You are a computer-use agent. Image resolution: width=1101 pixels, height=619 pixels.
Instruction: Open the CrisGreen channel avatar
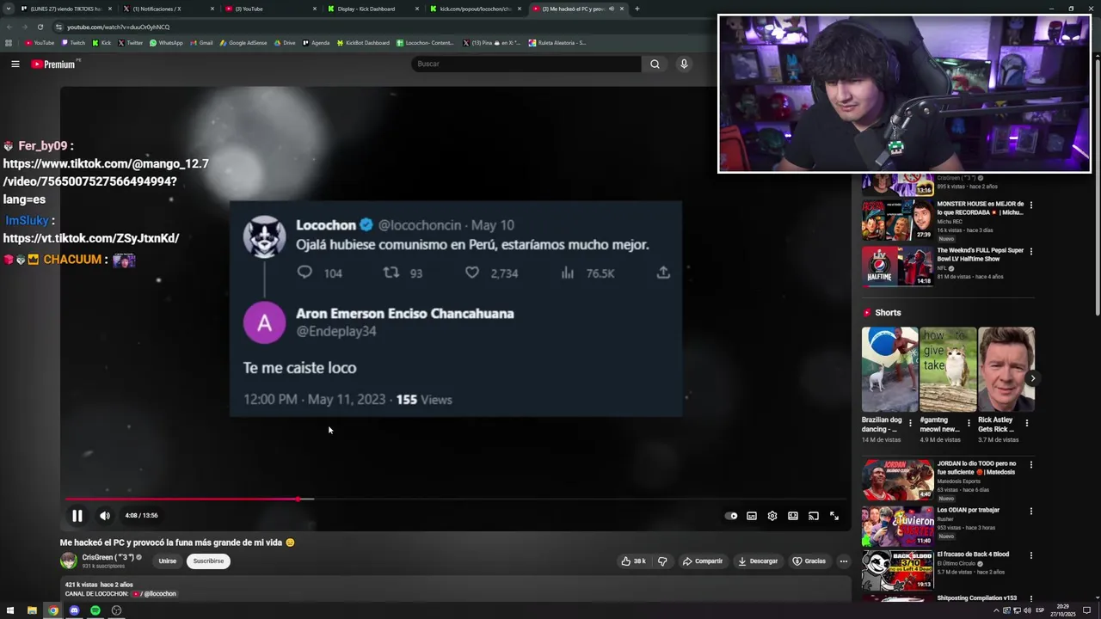click(69, 561)
